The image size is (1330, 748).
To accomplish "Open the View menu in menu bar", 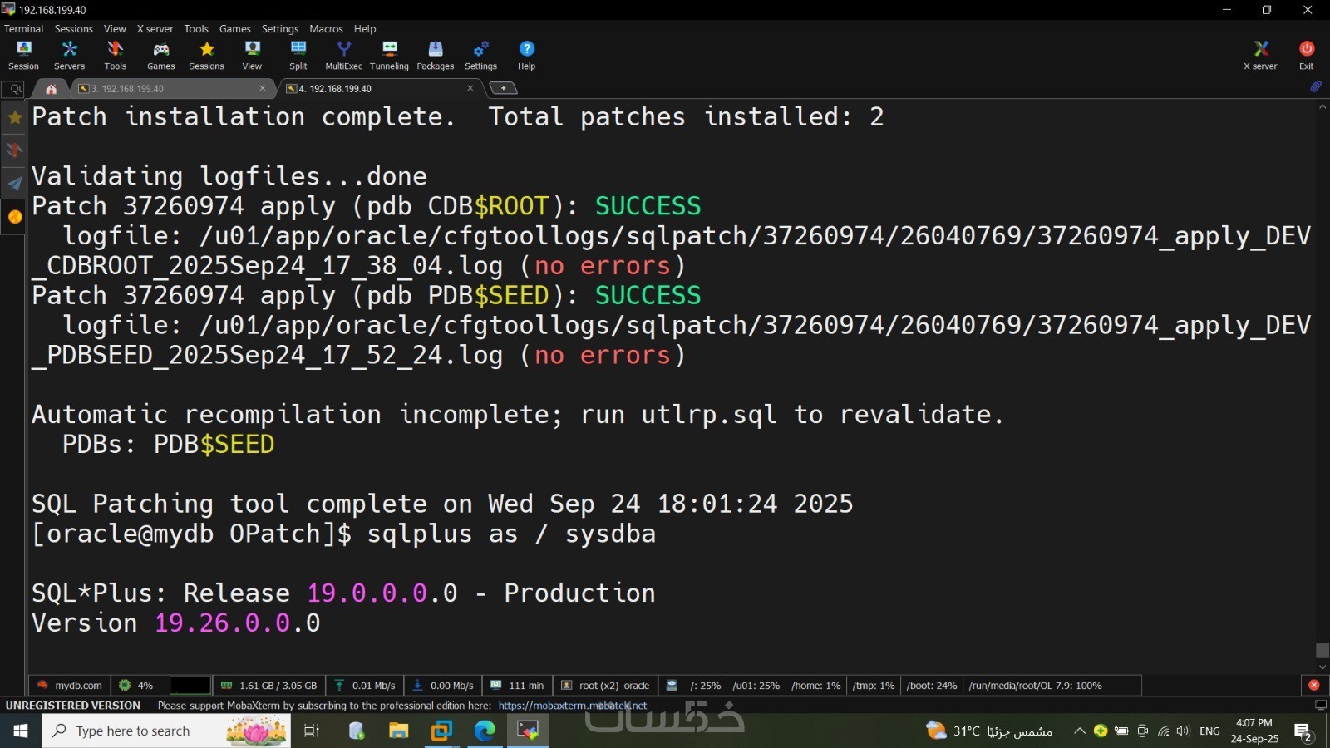I will pyautogui.click(x=115, y=28).
